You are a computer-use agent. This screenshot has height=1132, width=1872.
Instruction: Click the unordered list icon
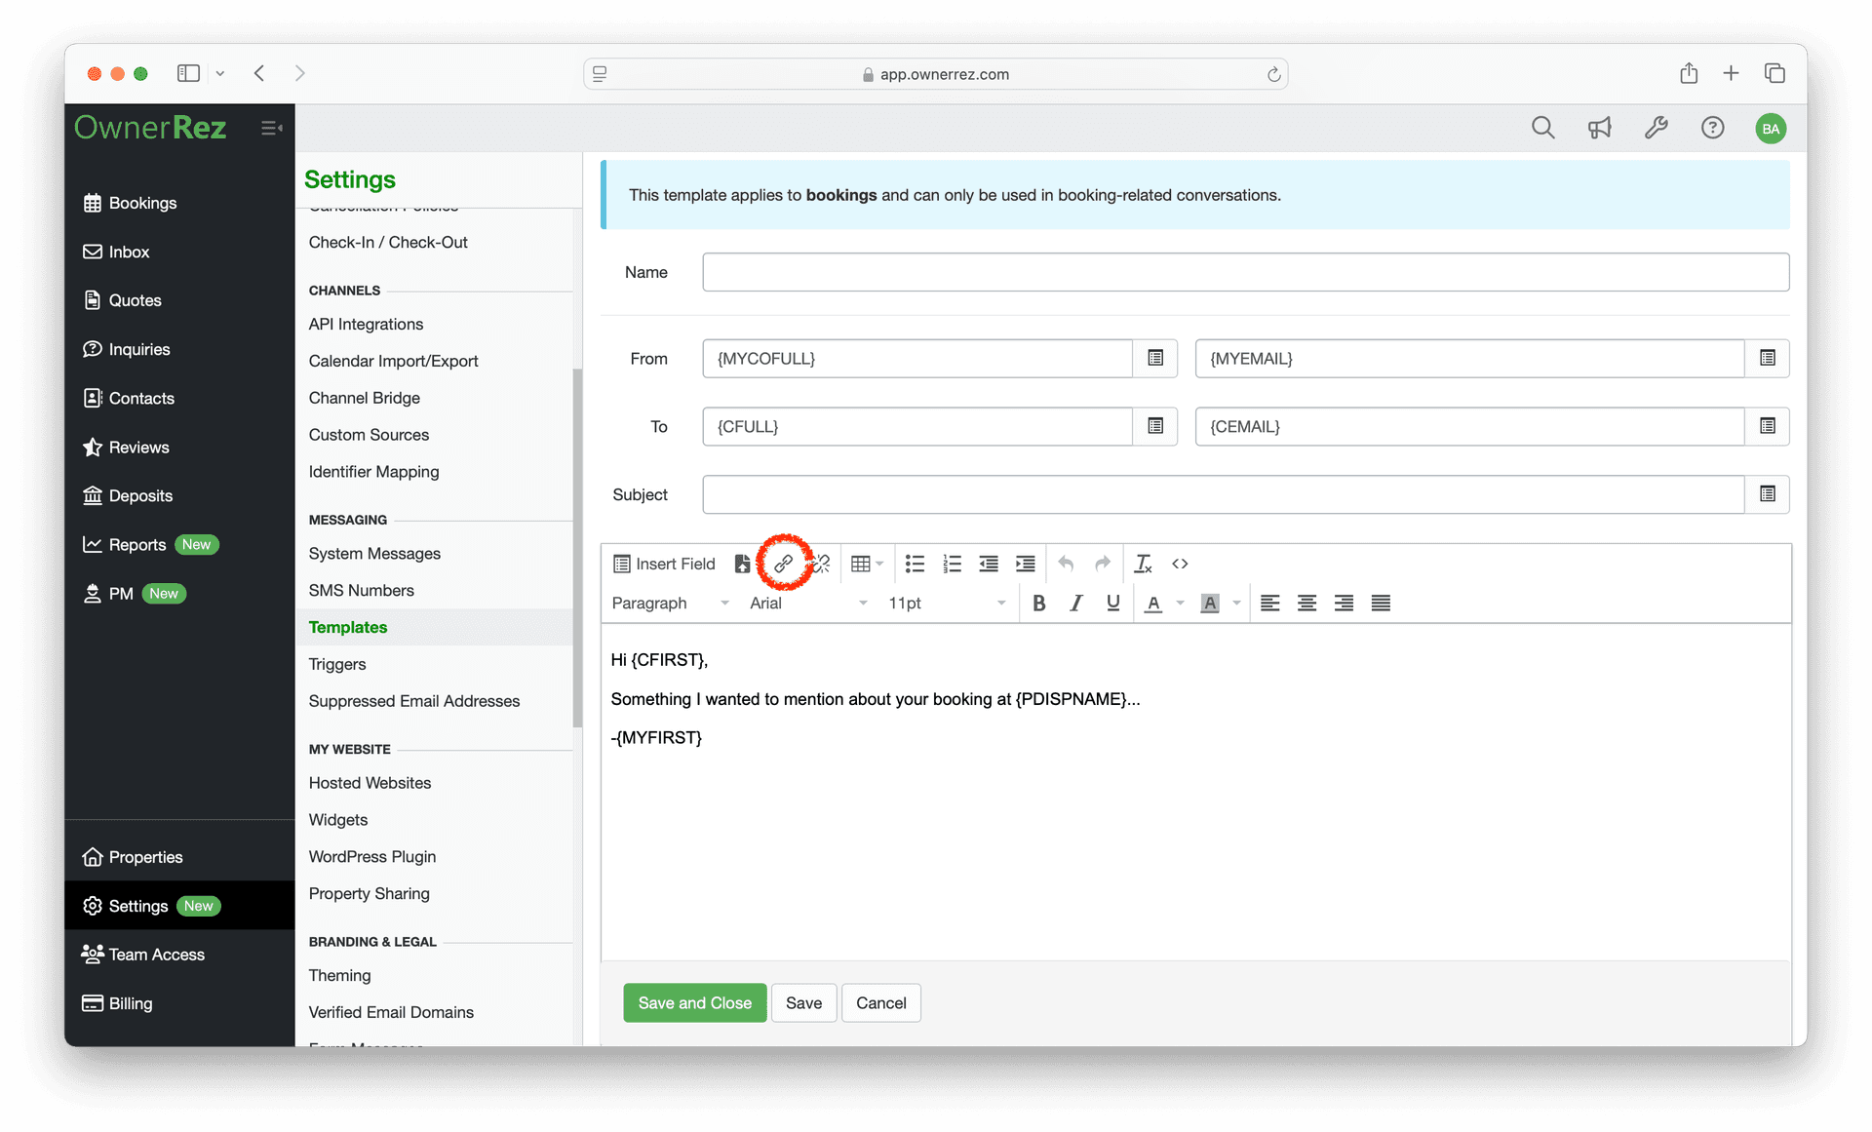tap(914, 563)
